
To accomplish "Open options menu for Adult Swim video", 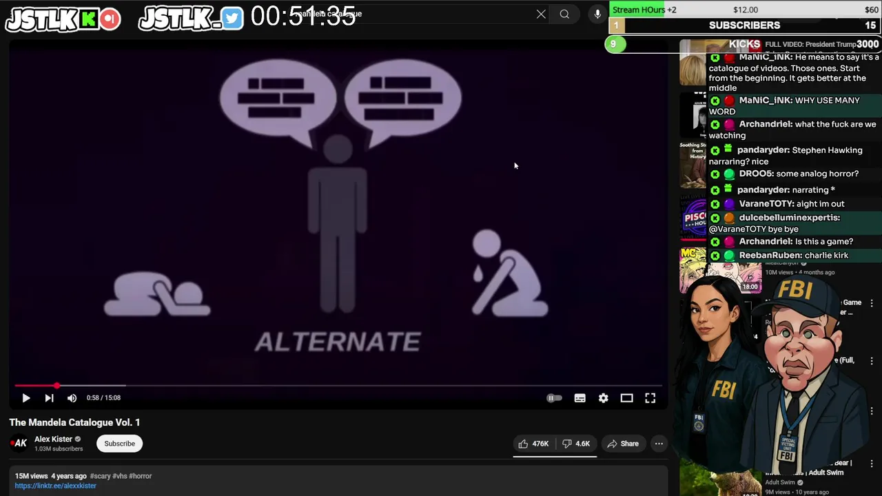I will tap(872, 464).
